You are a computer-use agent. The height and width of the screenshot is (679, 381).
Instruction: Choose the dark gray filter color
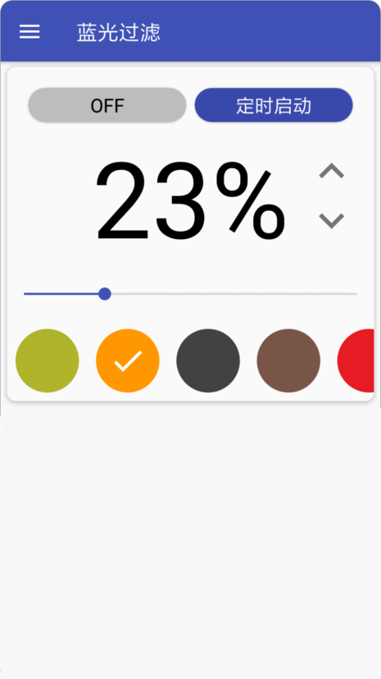208,360
